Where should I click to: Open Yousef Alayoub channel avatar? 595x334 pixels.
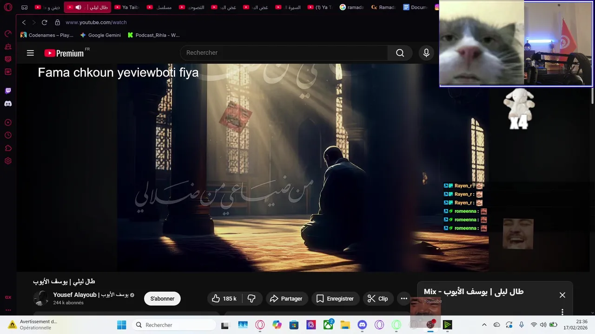(40, 298)
